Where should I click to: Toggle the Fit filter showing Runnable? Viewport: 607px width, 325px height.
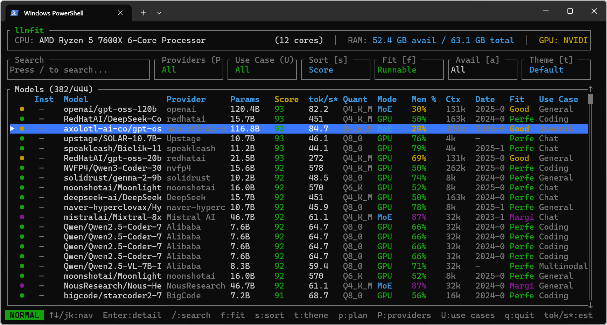[x=409, y=70]
